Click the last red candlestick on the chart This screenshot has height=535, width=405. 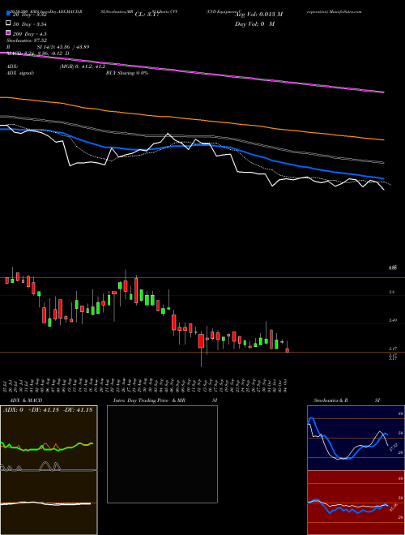pyautogui.click(x=288, y=349)
